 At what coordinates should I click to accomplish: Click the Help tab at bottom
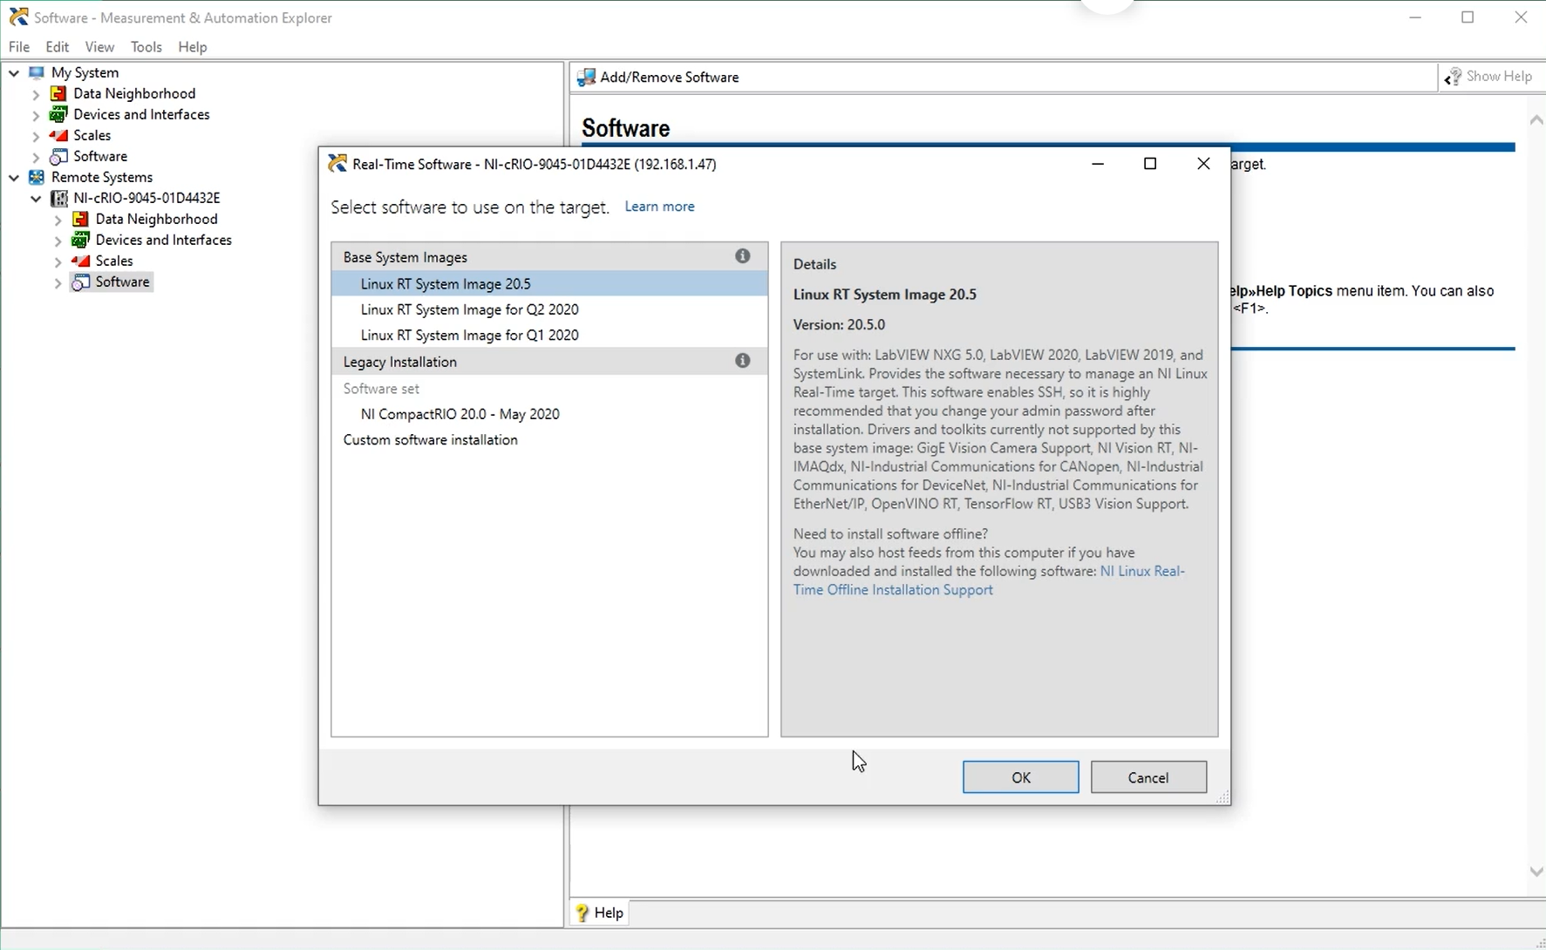(x=600, y=913)
